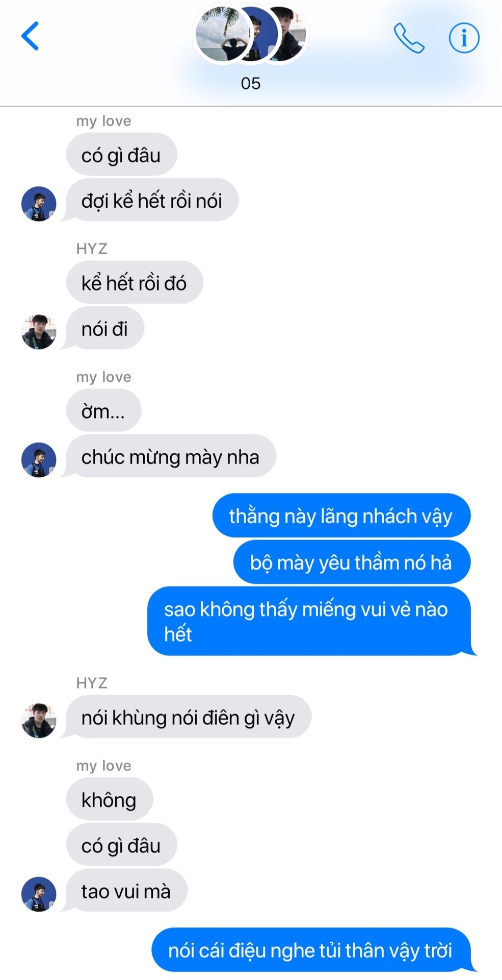Viewport: 502px width, 980px height.
Task: Select the message 'không'
Action: click(109, 799)
